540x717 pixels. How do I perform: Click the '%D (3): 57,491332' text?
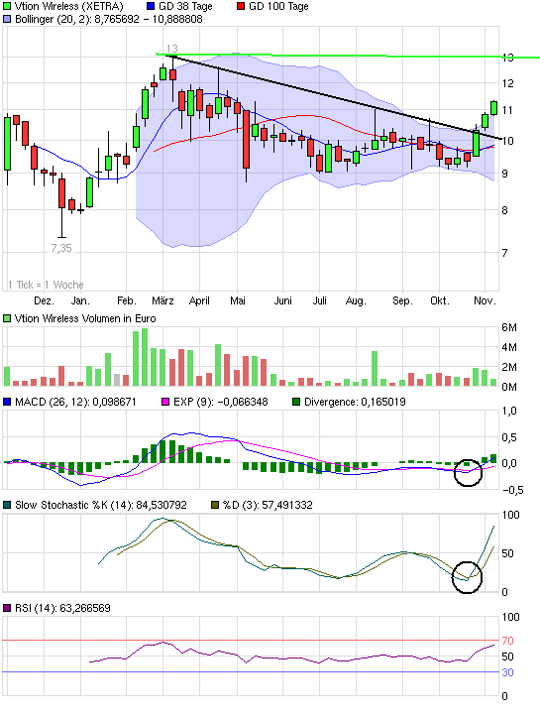coord(268,506)
